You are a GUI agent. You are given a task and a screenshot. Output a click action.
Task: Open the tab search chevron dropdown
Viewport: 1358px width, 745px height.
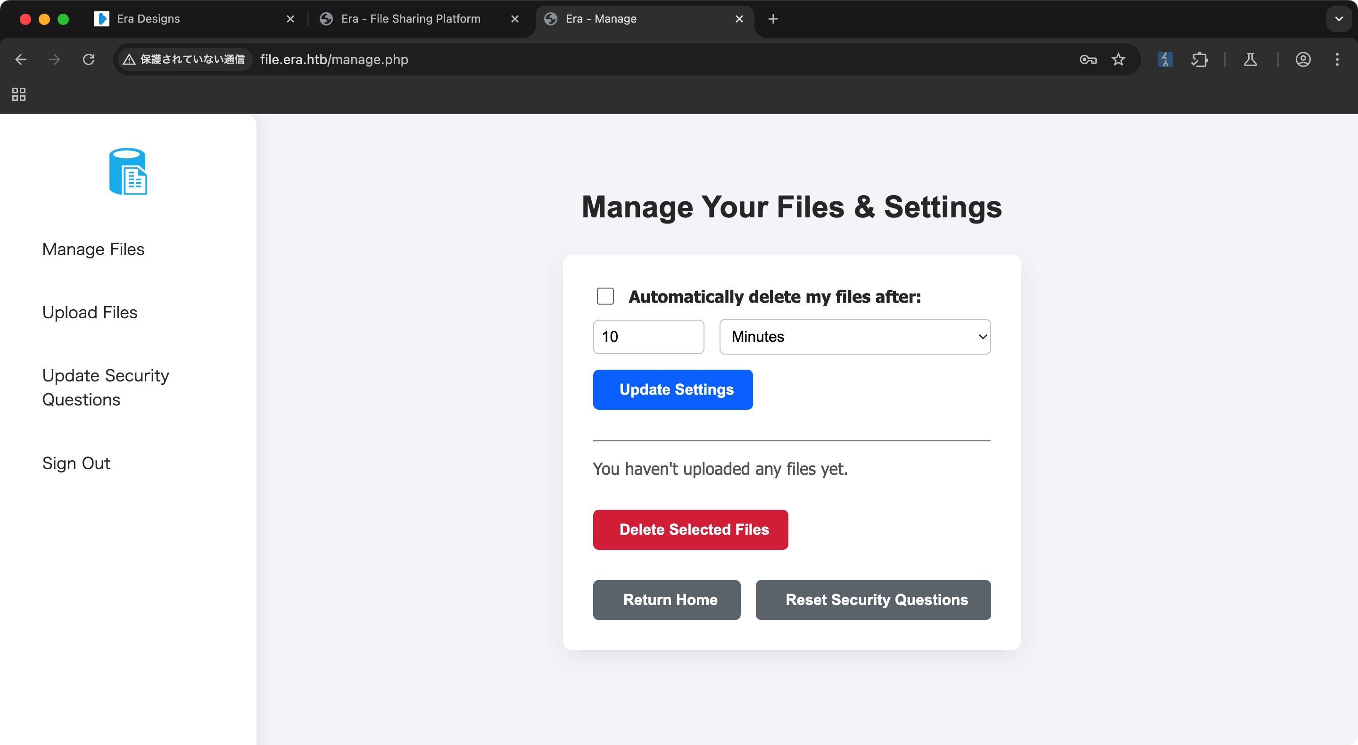1339,19
